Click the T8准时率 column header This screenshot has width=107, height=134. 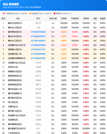coord(75,18)
